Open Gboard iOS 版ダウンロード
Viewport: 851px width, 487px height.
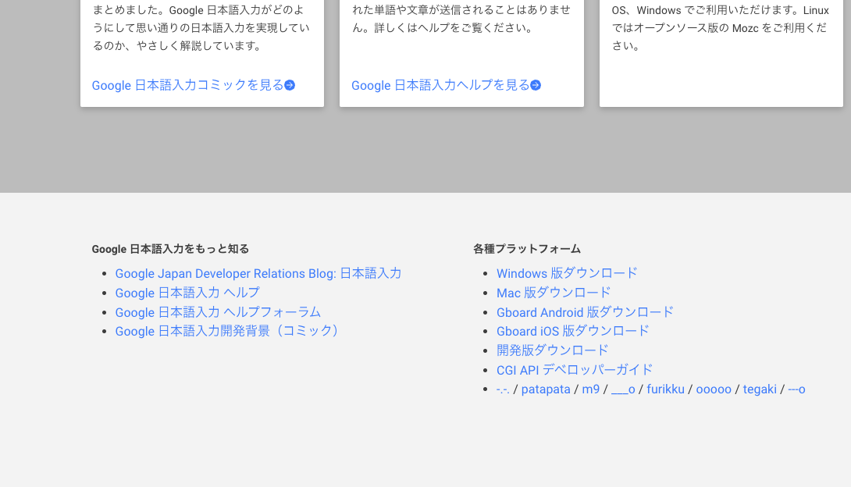point(572,331)
